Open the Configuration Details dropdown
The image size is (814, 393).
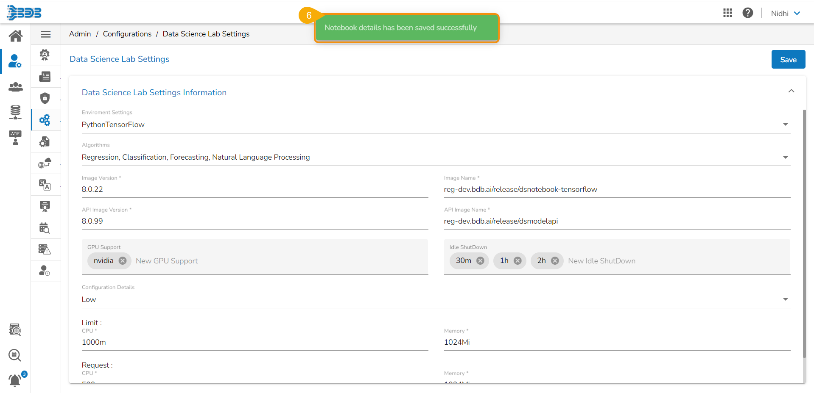(x=785, y=299)
